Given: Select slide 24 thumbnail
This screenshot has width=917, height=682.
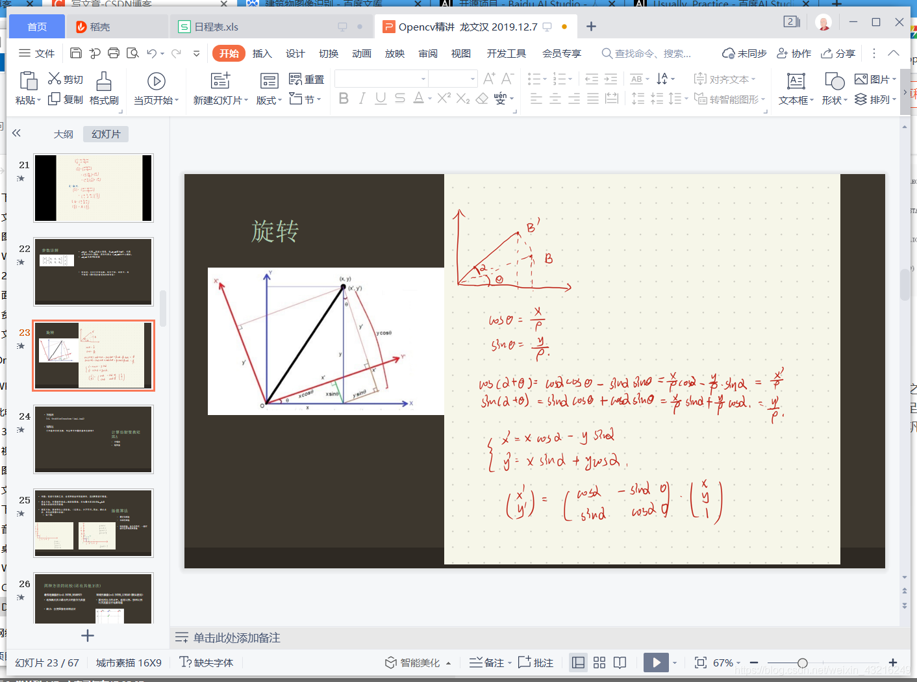Looking at the screenshot, I should [94, 439].
